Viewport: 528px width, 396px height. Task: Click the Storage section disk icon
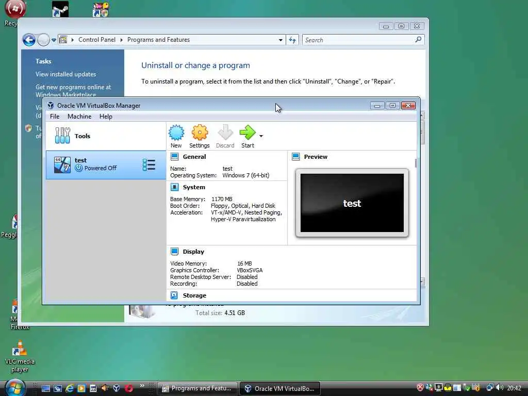click(x=174, y=295)
